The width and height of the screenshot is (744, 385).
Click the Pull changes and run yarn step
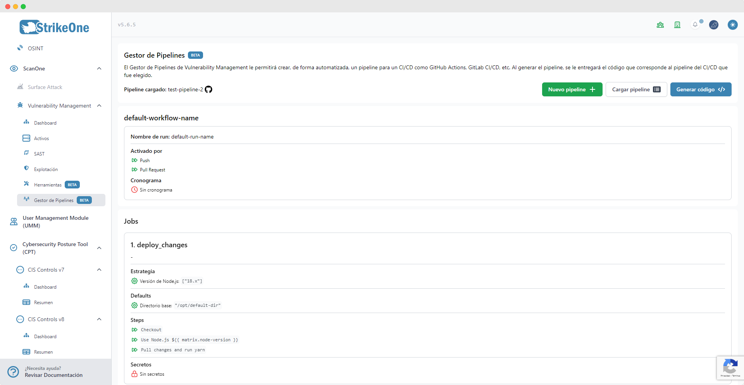click(x=173, y=350)
